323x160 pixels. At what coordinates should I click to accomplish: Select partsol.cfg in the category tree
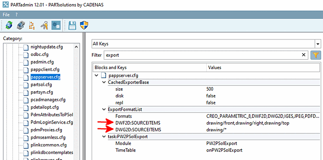click(41, 85)
